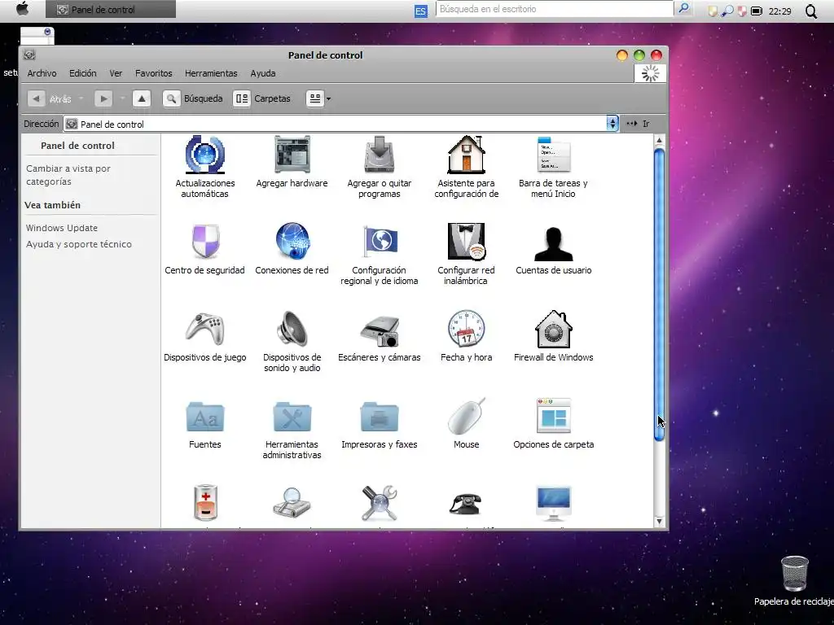
Task: Click Ayuda y soporte técnico link
Action: (79, 244)
